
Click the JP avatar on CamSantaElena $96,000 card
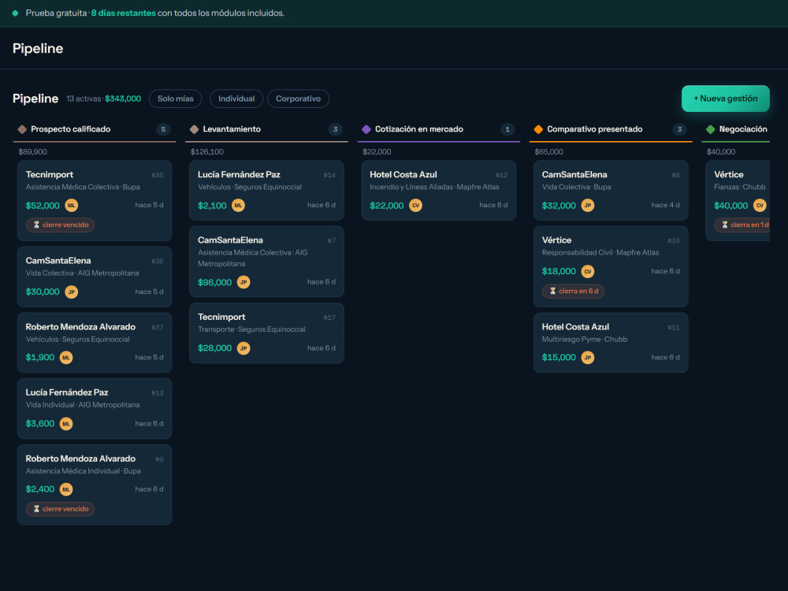point(243,282)
